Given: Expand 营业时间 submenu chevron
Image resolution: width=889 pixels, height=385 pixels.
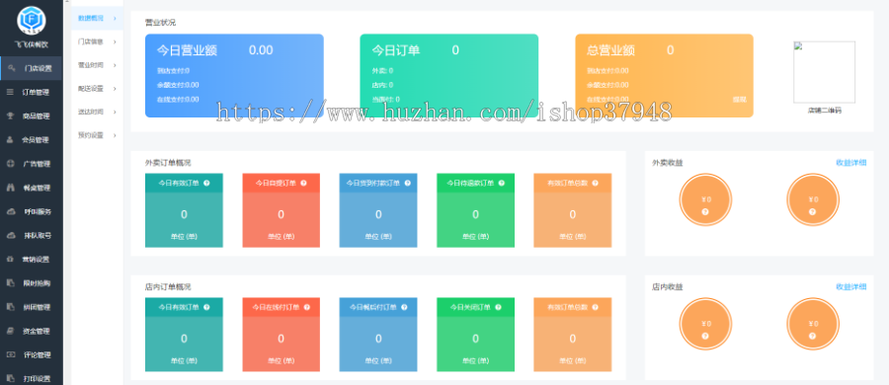Looking at the screenshot, I should [x=115, y=65].
